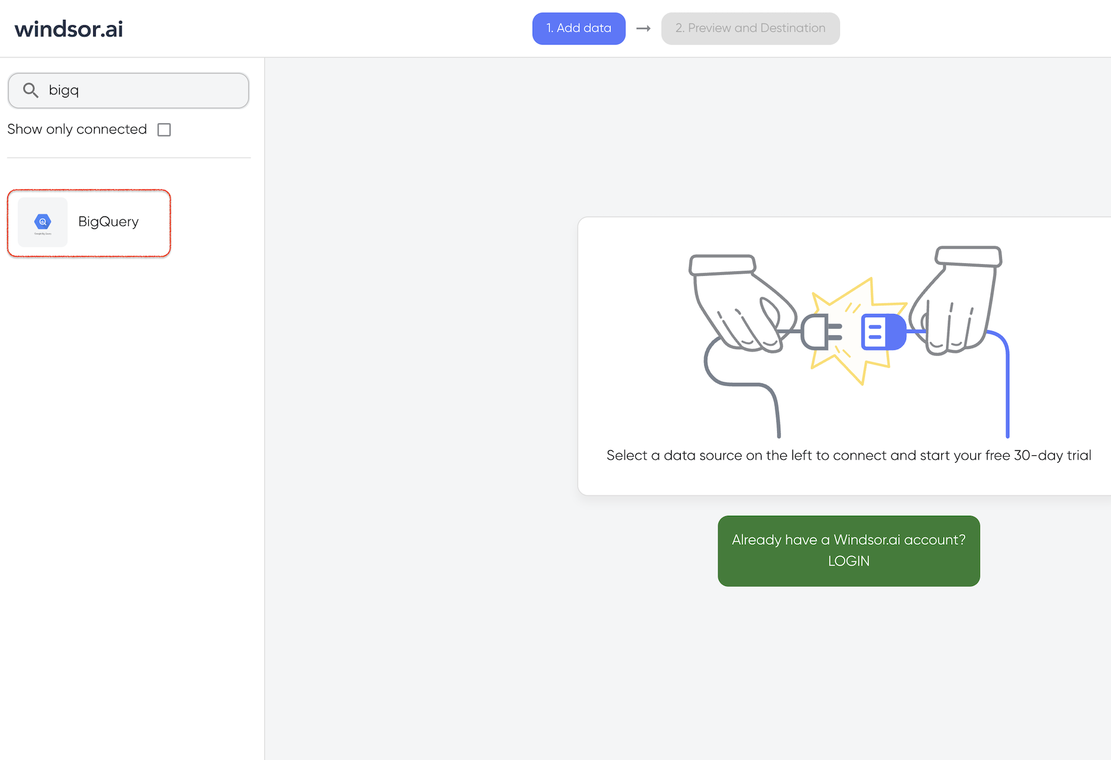This screenshot has width=1111, height=760.
Task: Select the BigQuery hexagon icon
Action: pos(43,222)
